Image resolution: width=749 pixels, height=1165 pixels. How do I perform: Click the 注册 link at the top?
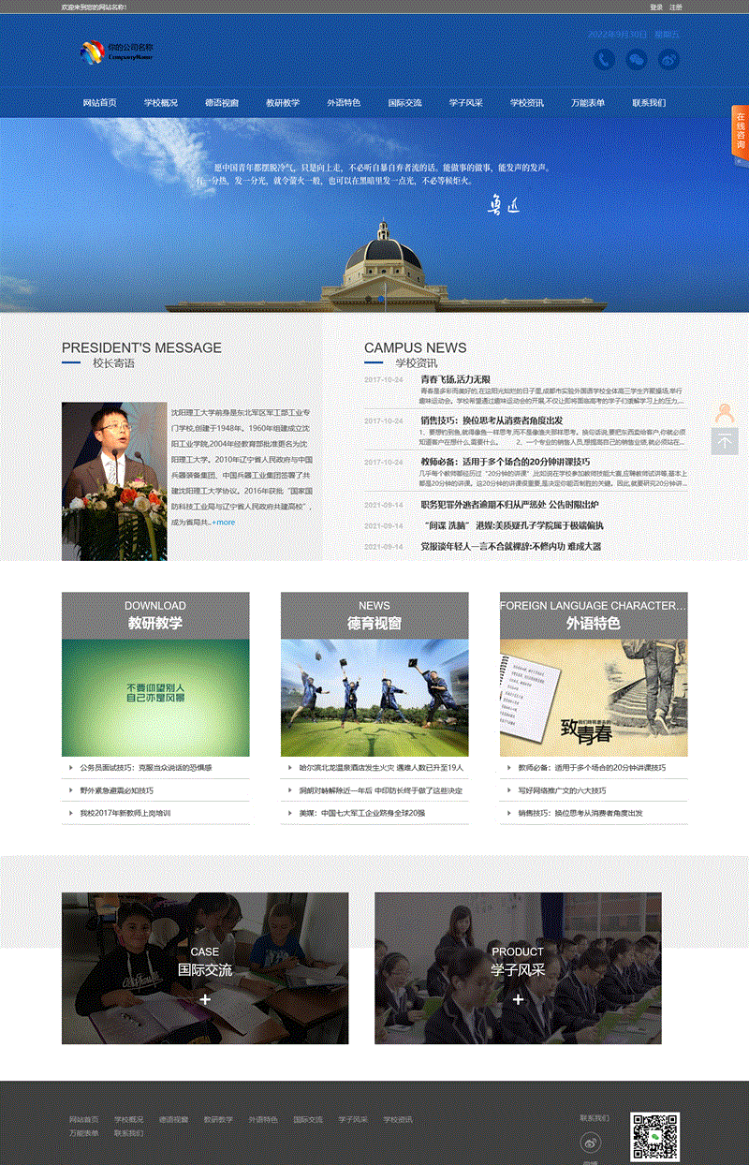coord(676,7)
